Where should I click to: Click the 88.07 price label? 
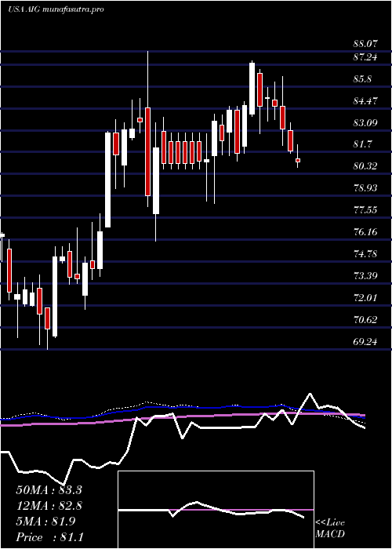pos(365,44)
